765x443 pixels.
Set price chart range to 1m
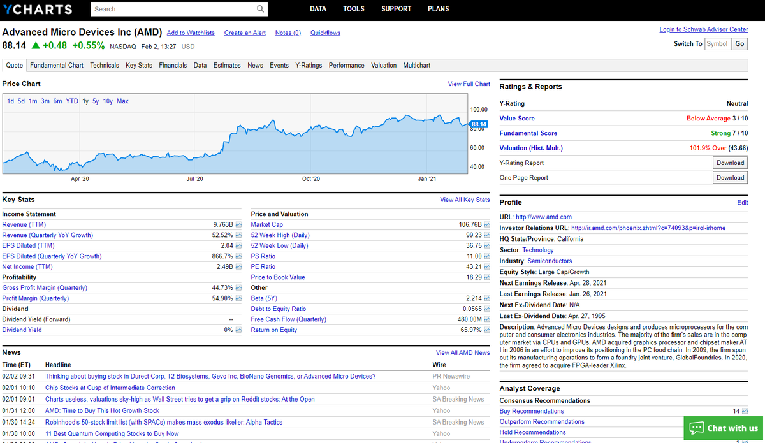point(33,101)
